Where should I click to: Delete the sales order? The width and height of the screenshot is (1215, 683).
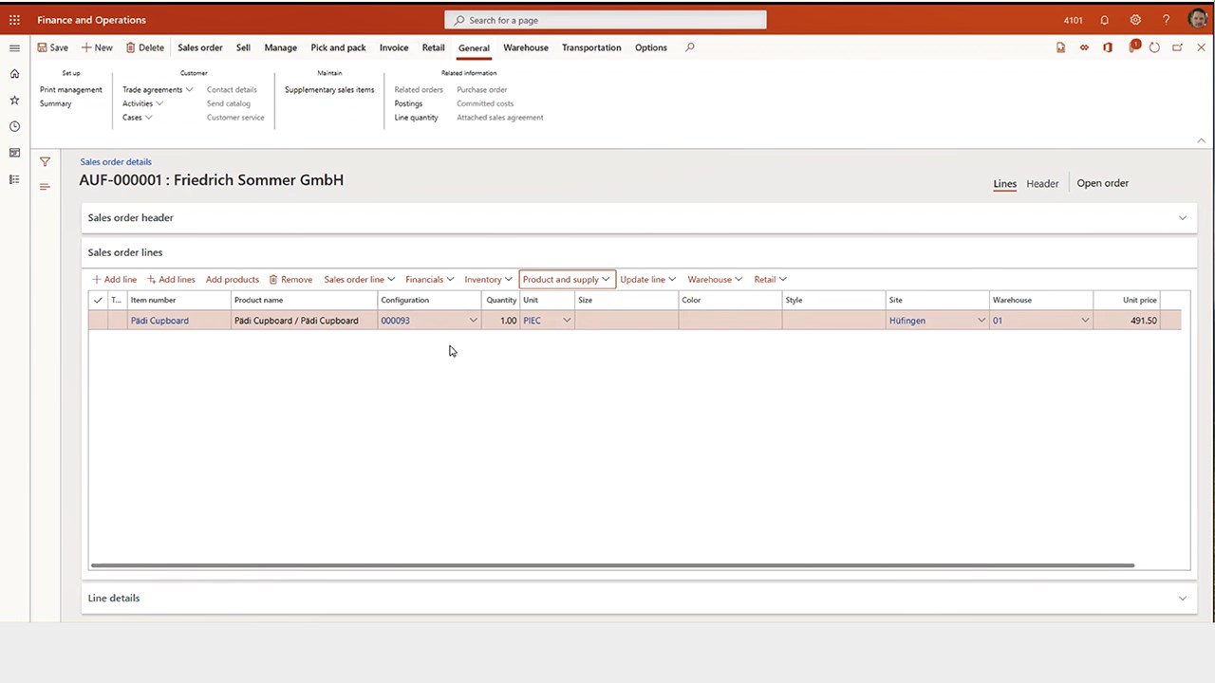pyautogui.click(x=144, y=47)
